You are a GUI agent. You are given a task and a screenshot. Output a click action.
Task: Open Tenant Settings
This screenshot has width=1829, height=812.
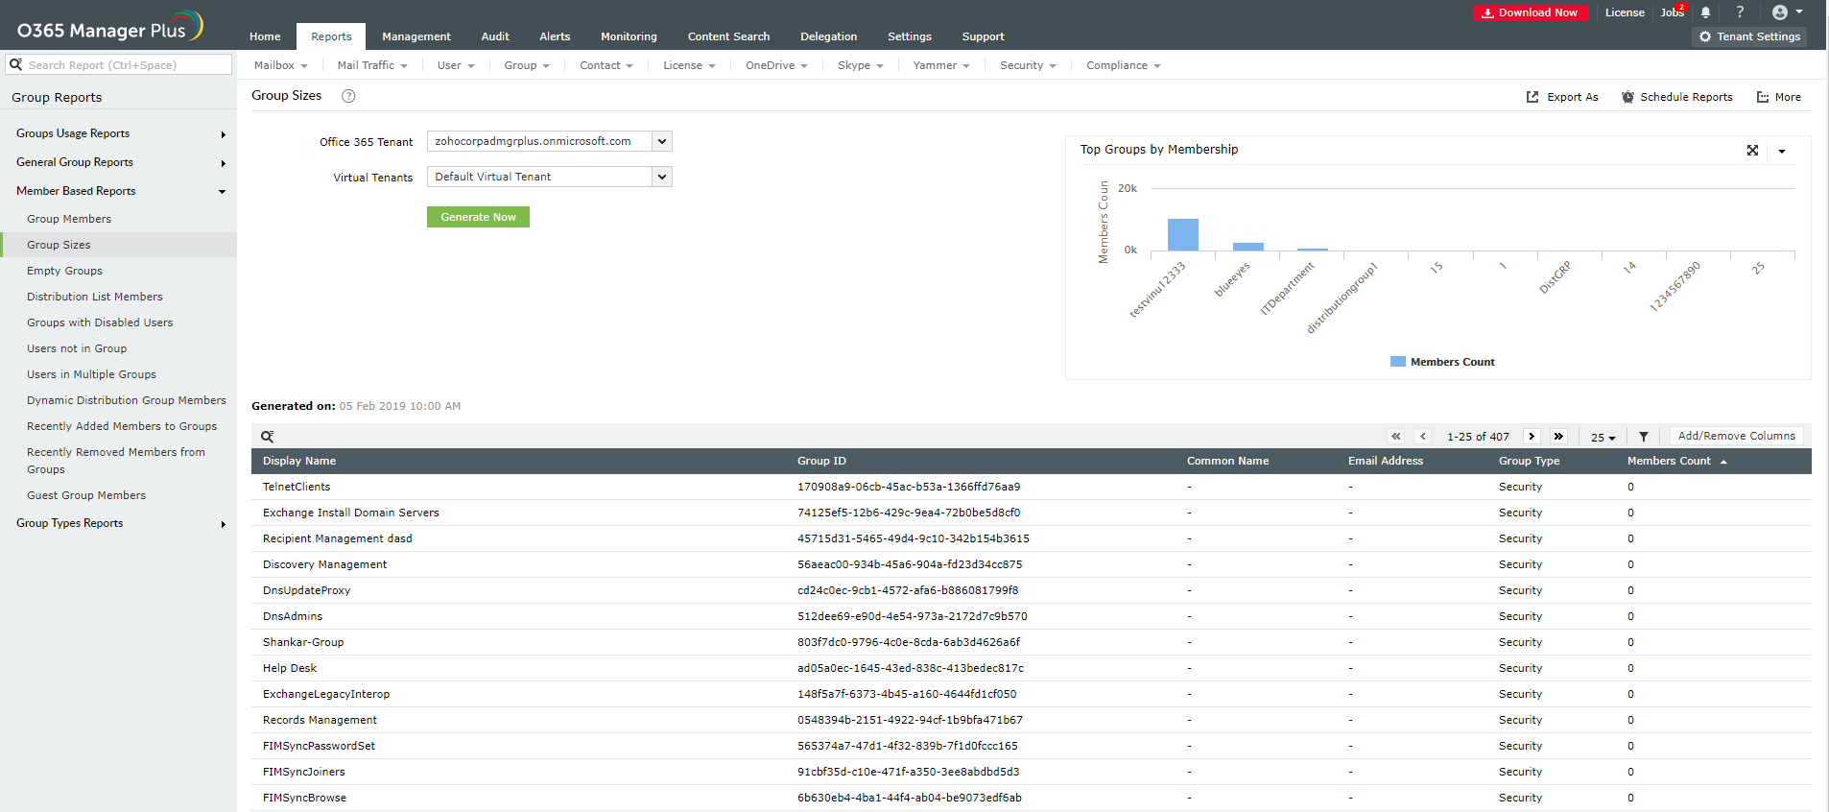click(x=1749, y=36)
